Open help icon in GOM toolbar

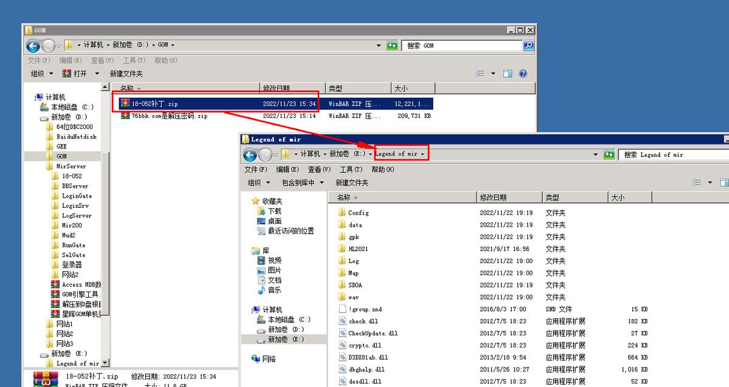(x=523, y=74)
